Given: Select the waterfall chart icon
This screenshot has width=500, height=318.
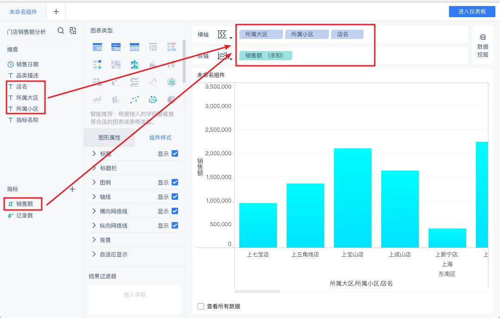Looking at the screenshot, I should [x=116, y=82].
